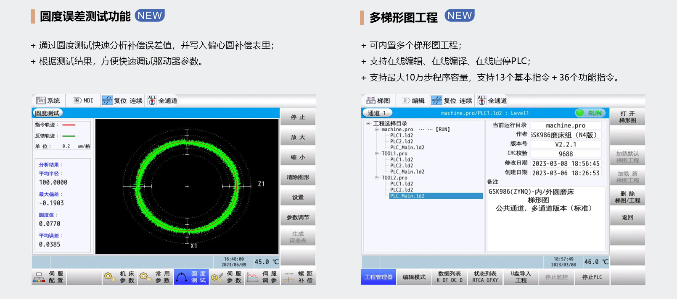
Task: Click the 系统 system icon
Action: click(x=41, y=101)
